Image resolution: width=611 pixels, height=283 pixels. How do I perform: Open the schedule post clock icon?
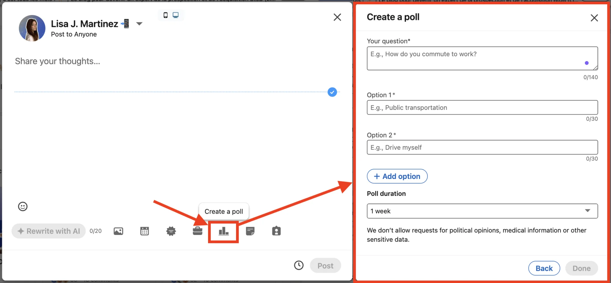(x=299, y=265)
